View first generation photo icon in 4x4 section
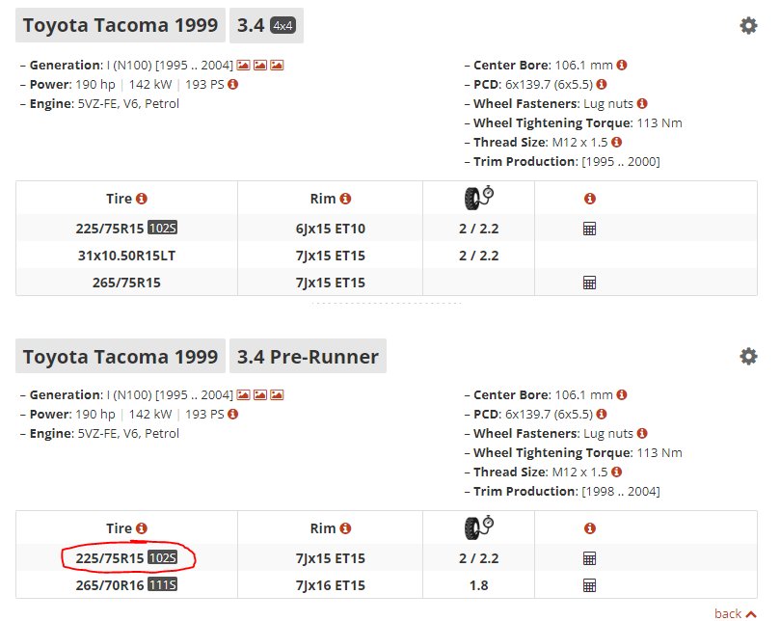 pyautogui.click(x=243, y=66)
